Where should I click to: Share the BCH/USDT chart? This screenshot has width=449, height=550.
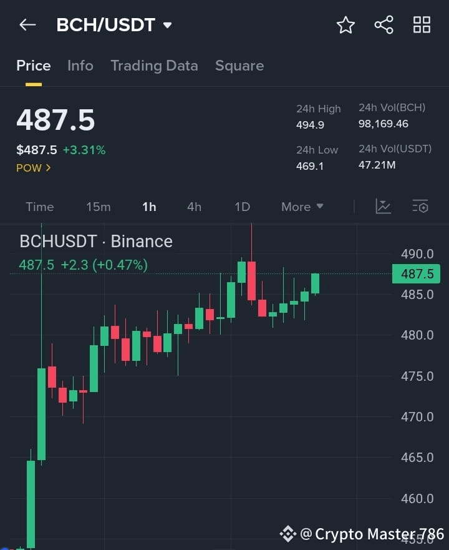[x=384, y=25]
